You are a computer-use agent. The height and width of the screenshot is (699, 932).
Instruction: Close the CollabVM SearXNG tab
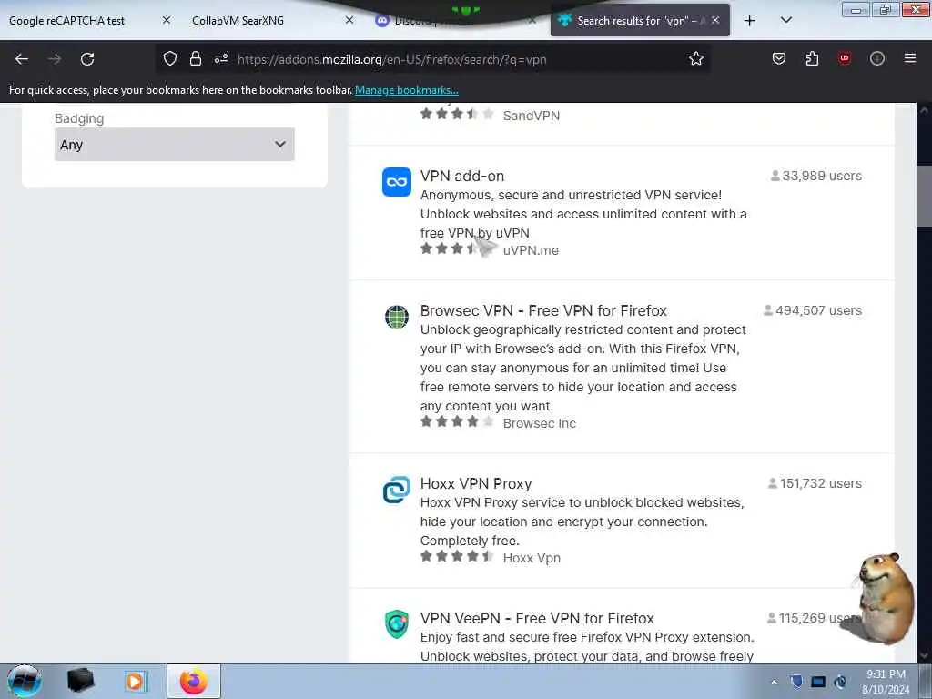pyautogui.click(x=349, y=20)
